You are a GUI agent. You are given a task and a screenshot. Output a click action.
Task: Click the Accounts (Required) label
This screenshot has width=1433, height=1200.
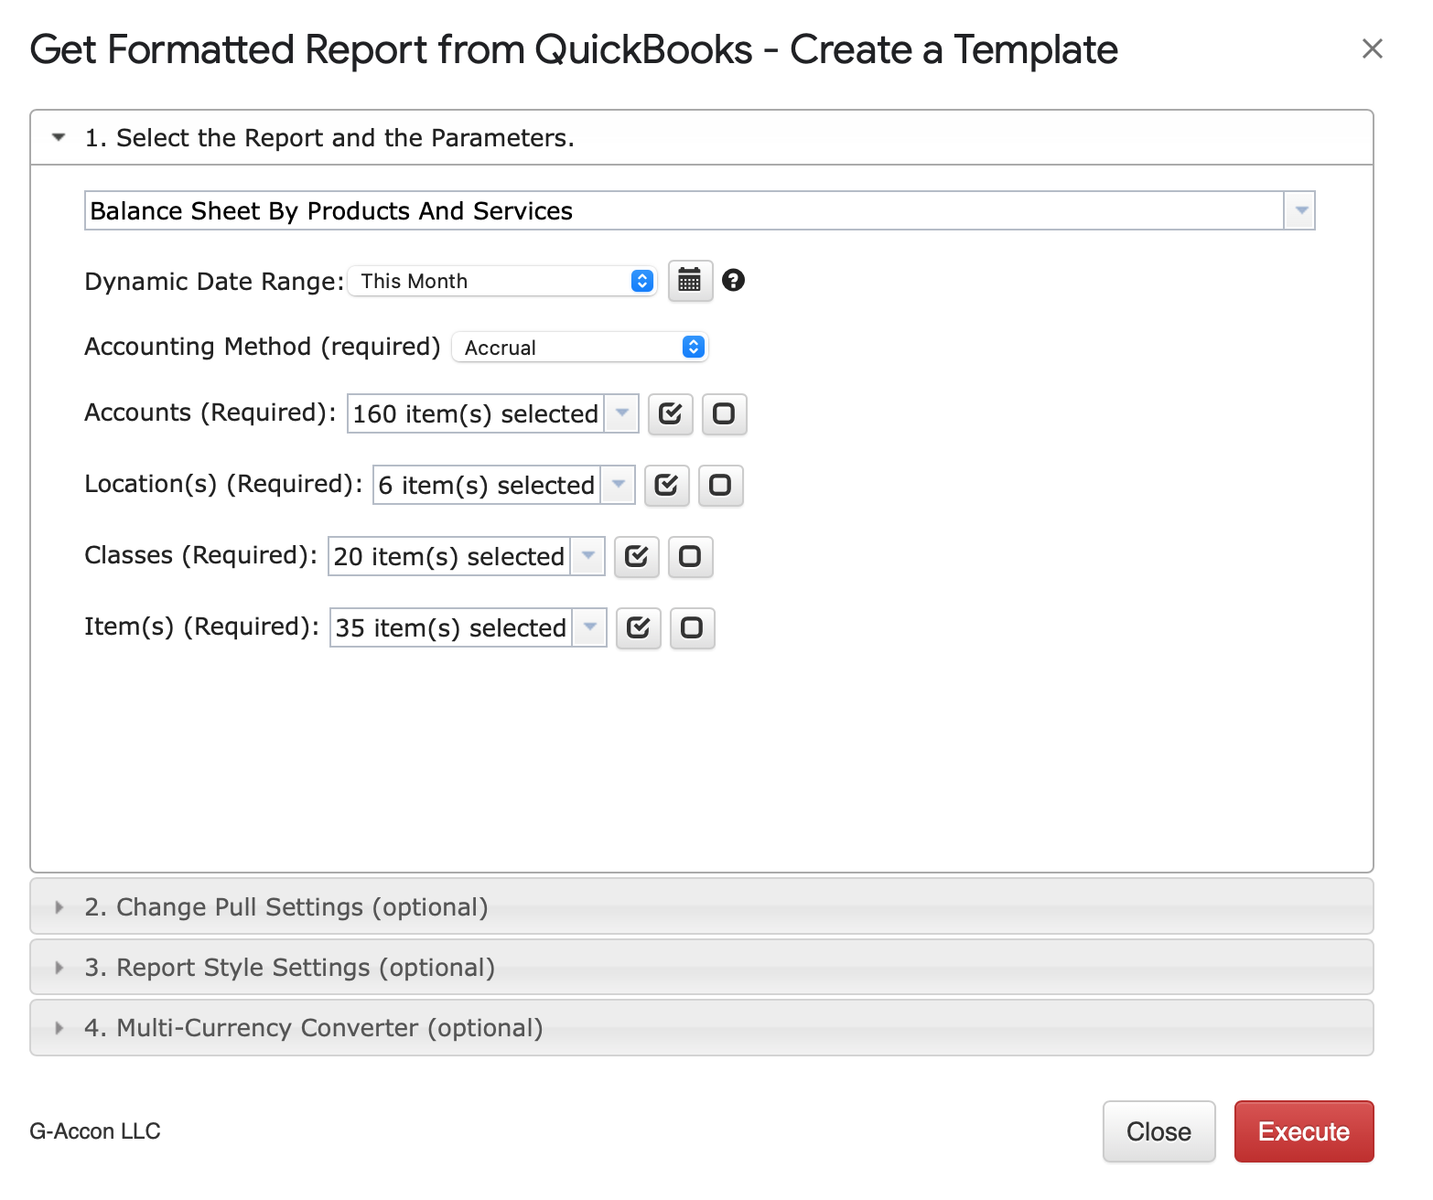(x=210, y=413)
